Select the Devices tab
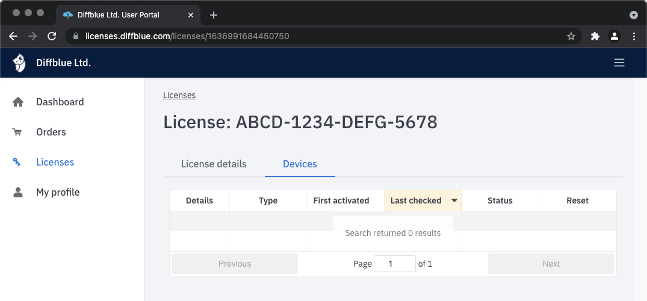647x301 pixels. tap(300, 164)
